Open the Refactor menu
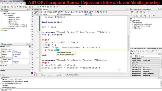Viewport: 162px width, 91px height. (22, 4)
